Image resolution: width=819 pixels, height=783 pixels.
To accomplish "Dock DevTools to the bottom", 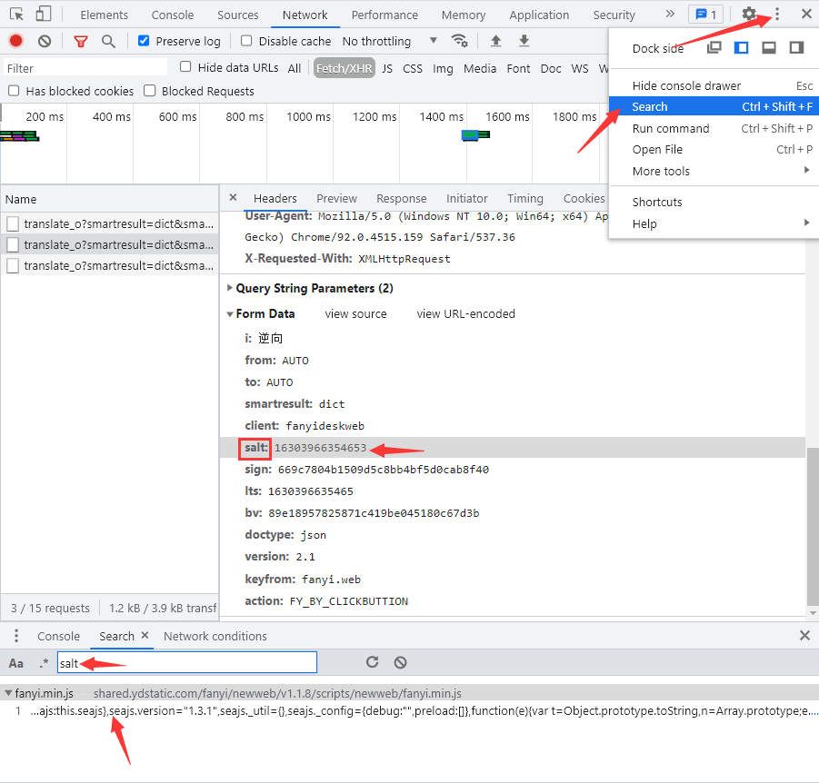I will [769, 48].
